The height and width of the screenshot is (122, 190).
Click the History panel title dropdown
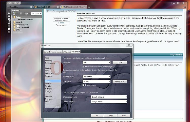pos(16,11)
